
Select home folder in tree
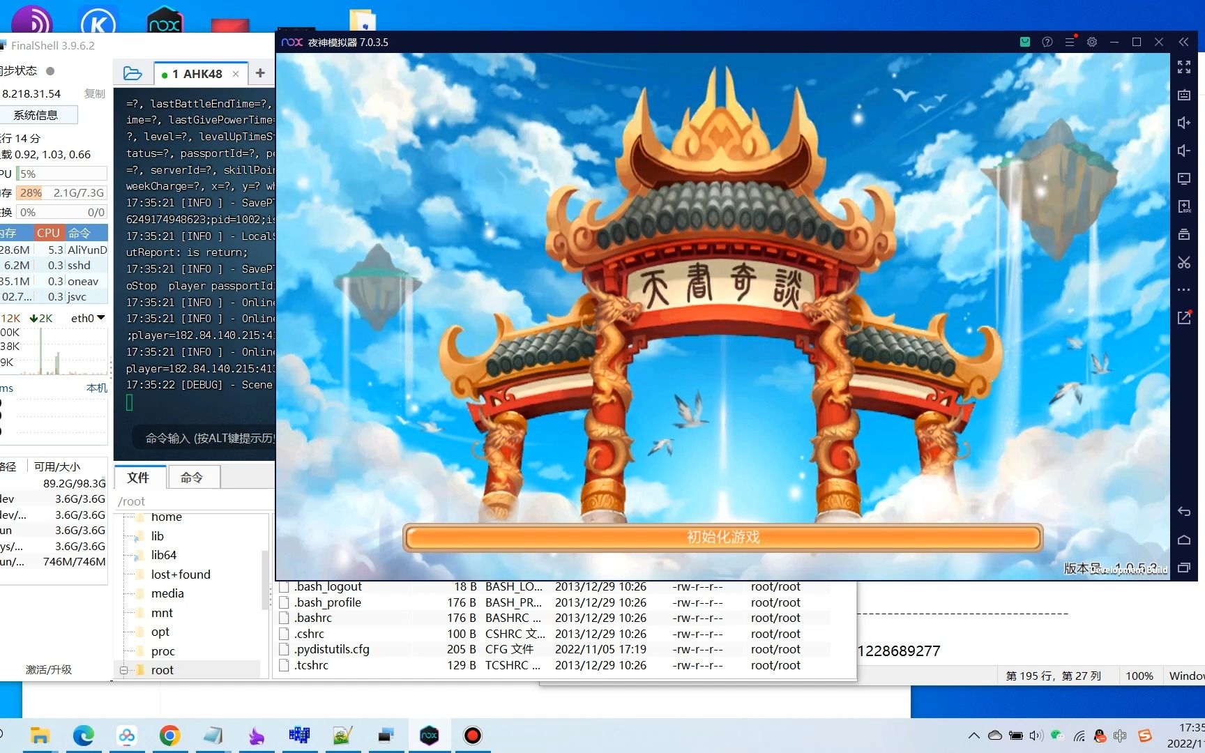[166, 517]
